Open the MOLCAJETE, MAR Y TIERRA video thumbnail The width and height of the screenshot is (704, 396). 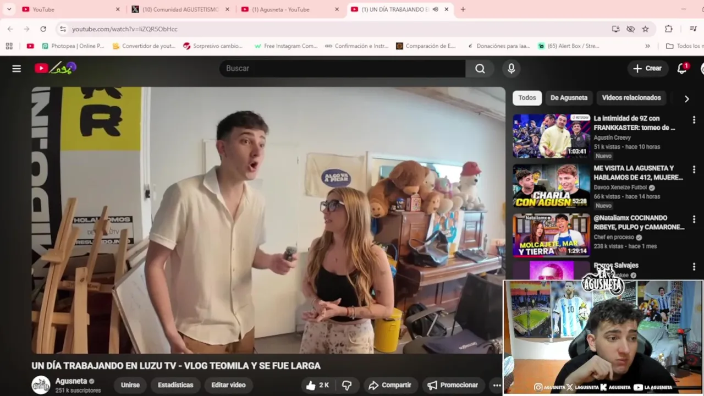552,235
